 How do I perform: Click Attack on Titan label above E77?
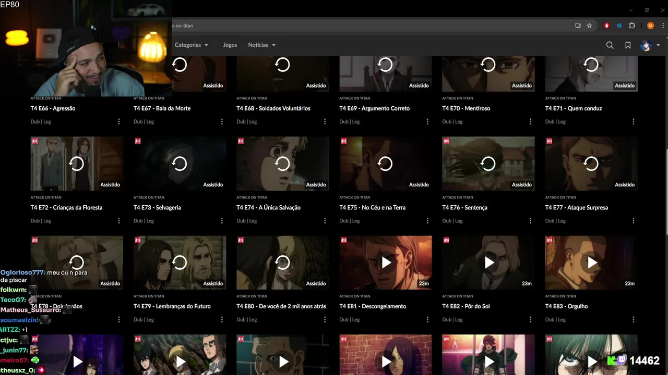point(560,197)
